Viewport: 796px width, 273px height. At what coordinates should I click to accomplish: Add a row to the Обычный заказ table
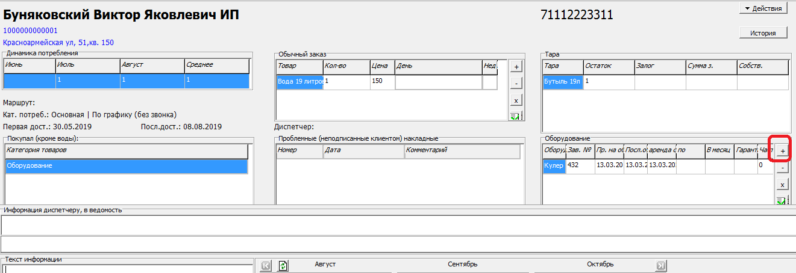tap(516, 66)
